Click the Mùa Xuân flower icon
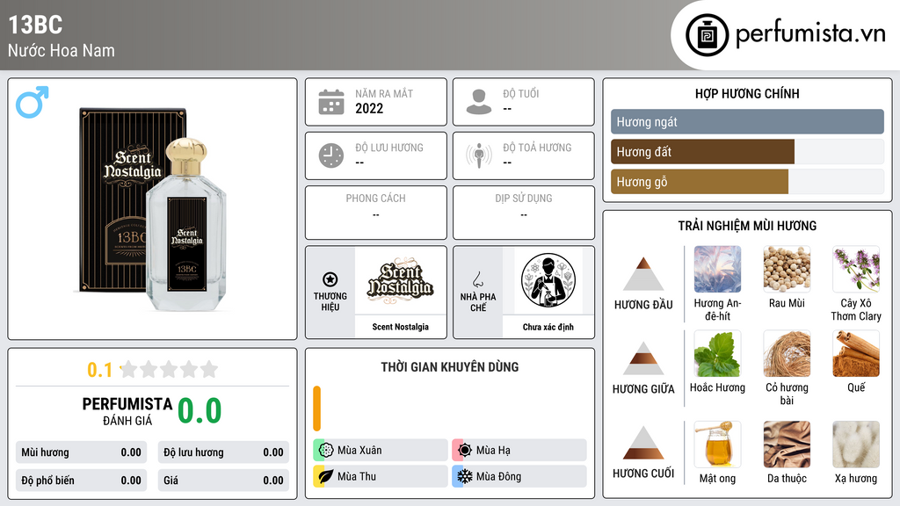The width and height of the screenshot is (900, 506). click(326, 450)
